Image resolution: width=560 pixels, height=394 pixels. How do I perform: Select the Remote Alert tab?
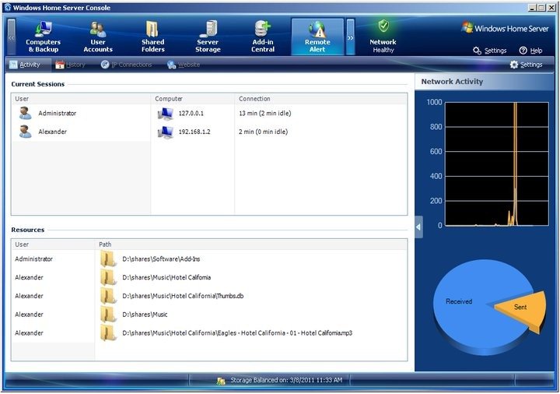(317, 37)
